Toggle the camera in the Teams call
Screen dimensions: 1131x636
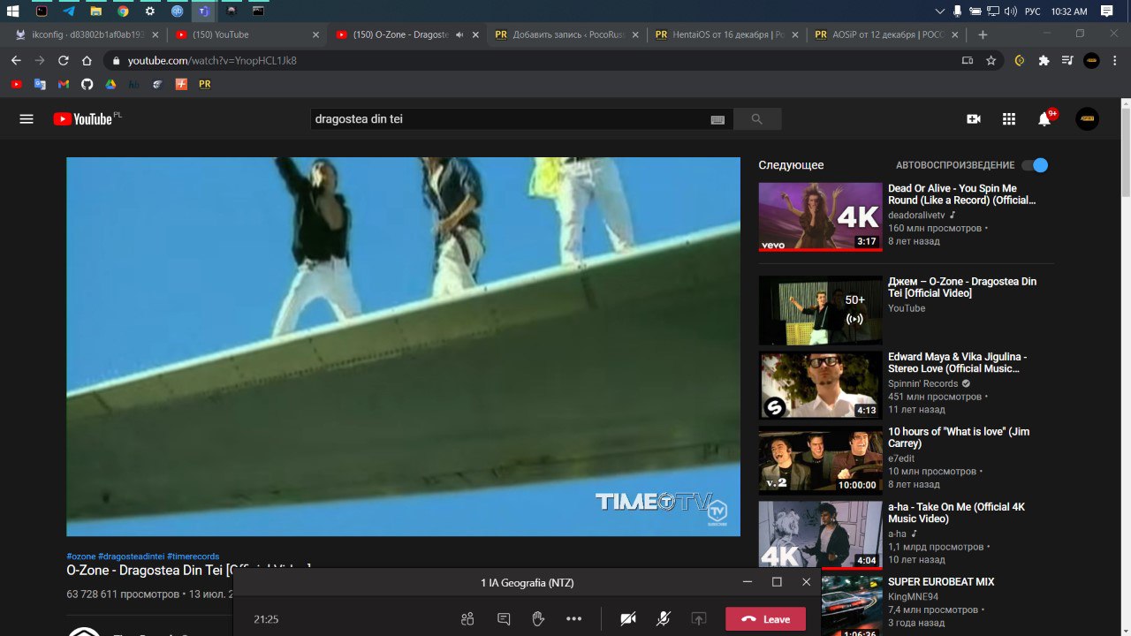[x=628, y=619]
